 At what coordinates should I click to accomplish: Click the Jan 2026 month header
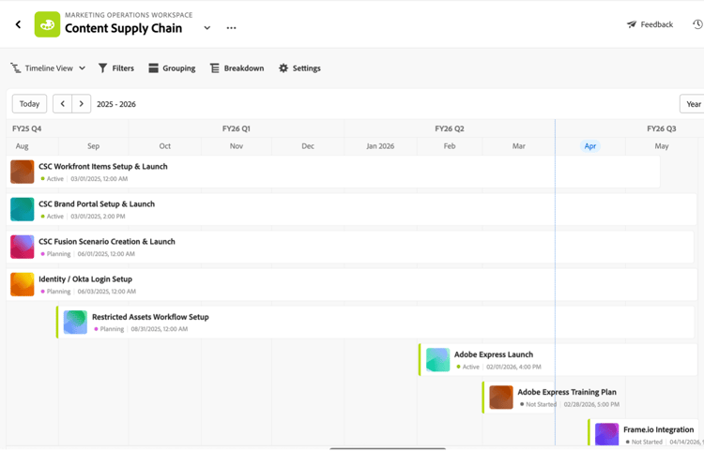[380, 146]
